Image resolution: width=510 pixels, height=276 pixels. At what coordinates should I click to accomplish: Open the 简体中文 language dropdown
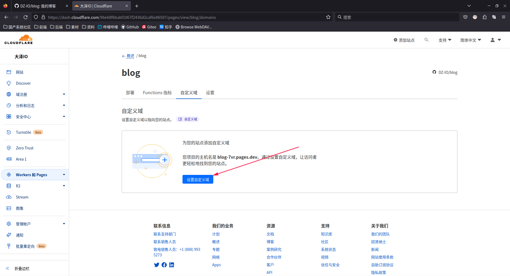click(x=470, y=40)
